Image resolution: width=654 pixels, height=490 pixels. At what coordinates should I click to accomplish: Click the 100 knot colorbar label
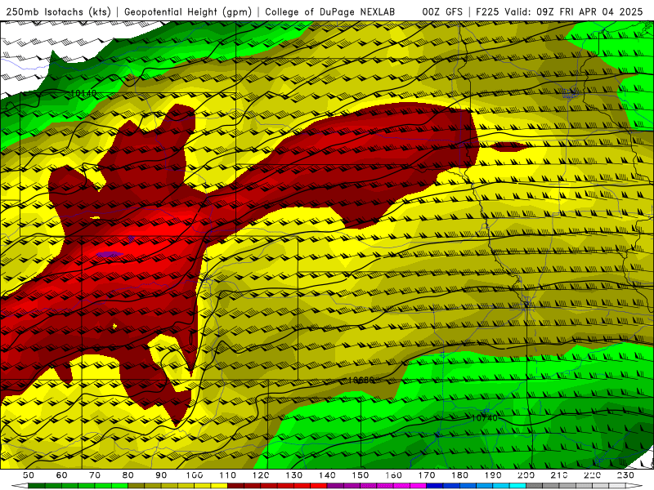coord(195,475)
